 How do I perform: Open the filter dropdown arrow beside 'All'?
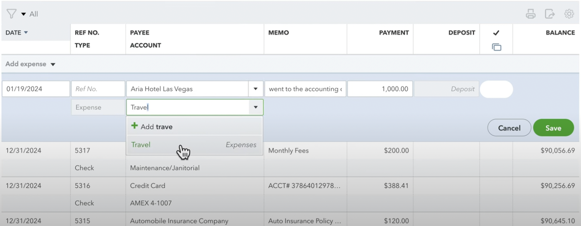point(23,13)
